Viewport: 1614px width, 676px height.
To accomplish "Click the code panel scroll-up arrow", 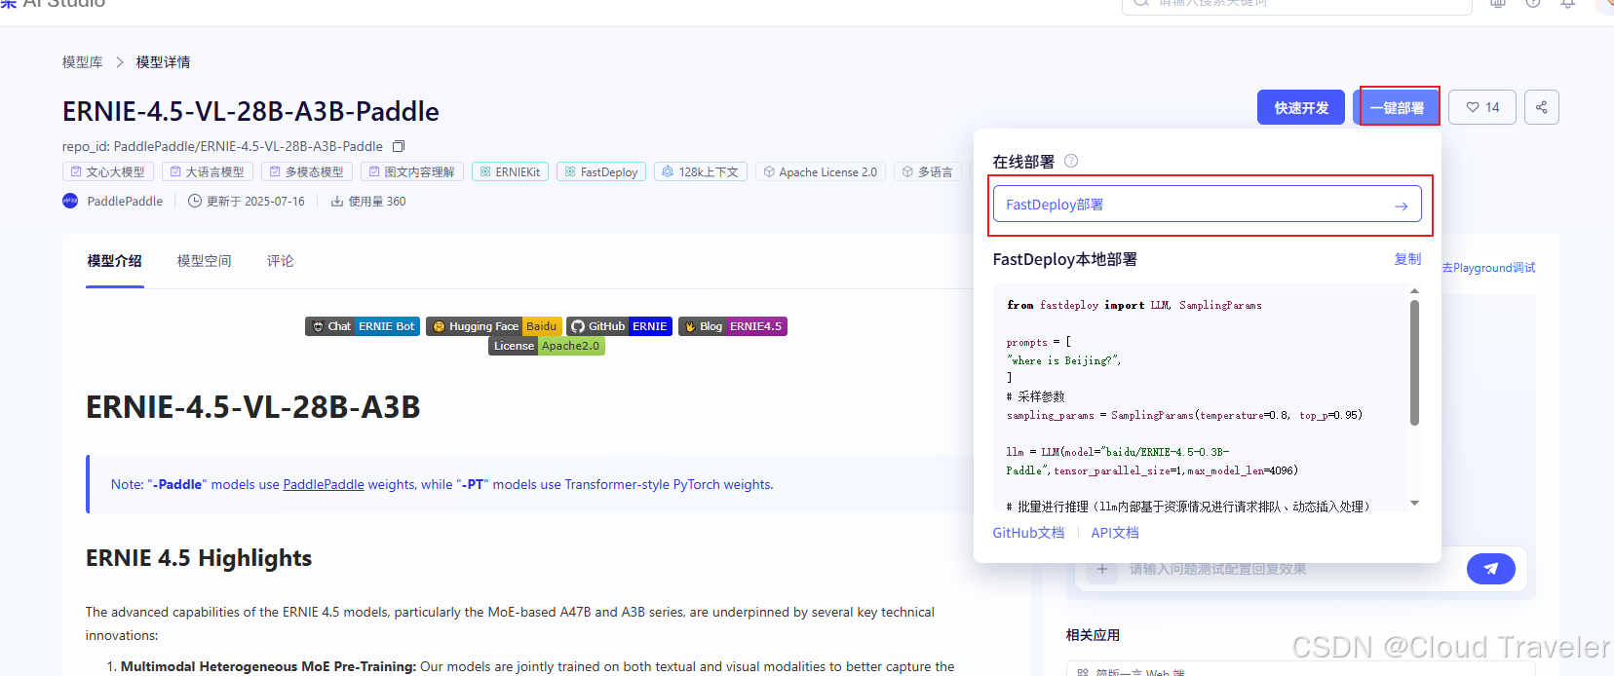I will coord(1414,291).
